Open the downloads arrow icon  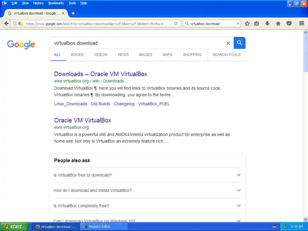tap(267, 23)
